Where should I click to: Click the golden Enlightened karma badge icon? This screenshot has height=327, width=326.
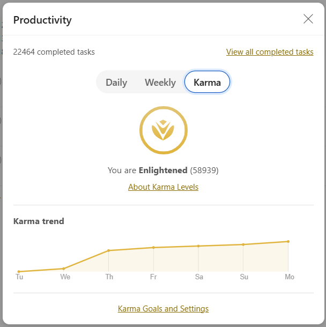click(164, 130)
